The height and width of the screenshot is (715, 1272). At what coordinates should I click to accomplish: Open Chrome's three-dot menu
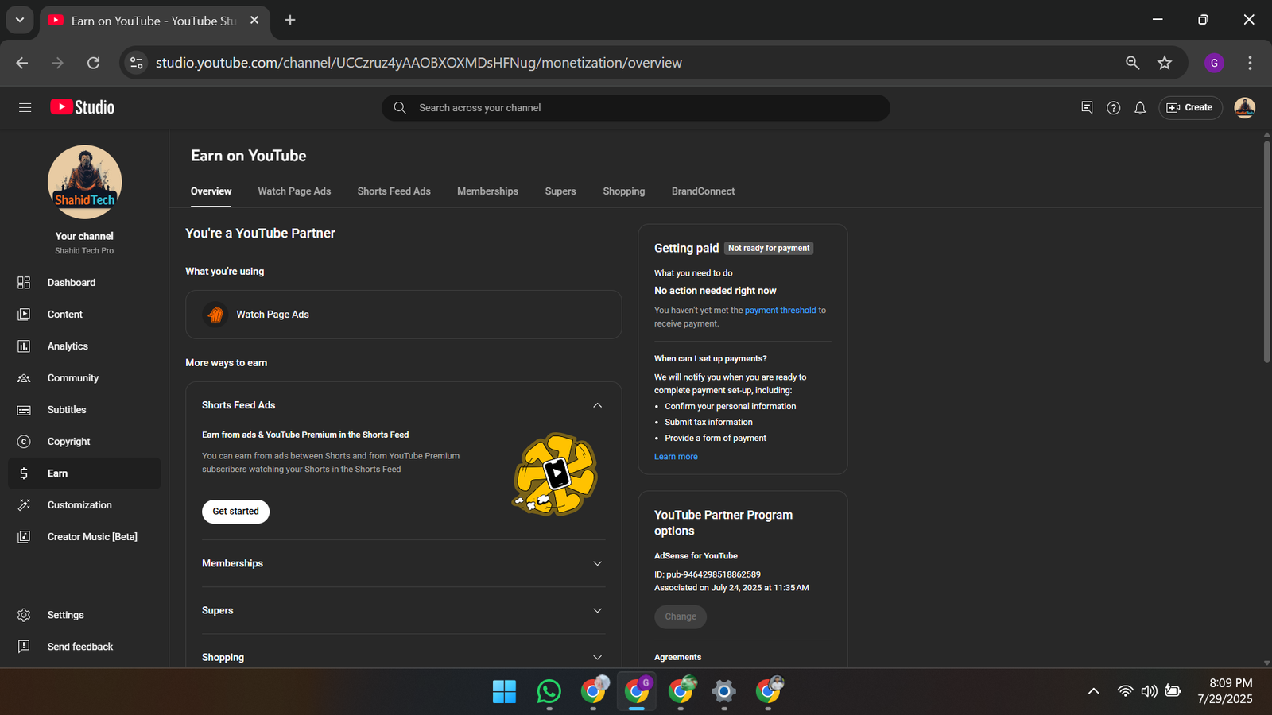[x=1250, y=63]
